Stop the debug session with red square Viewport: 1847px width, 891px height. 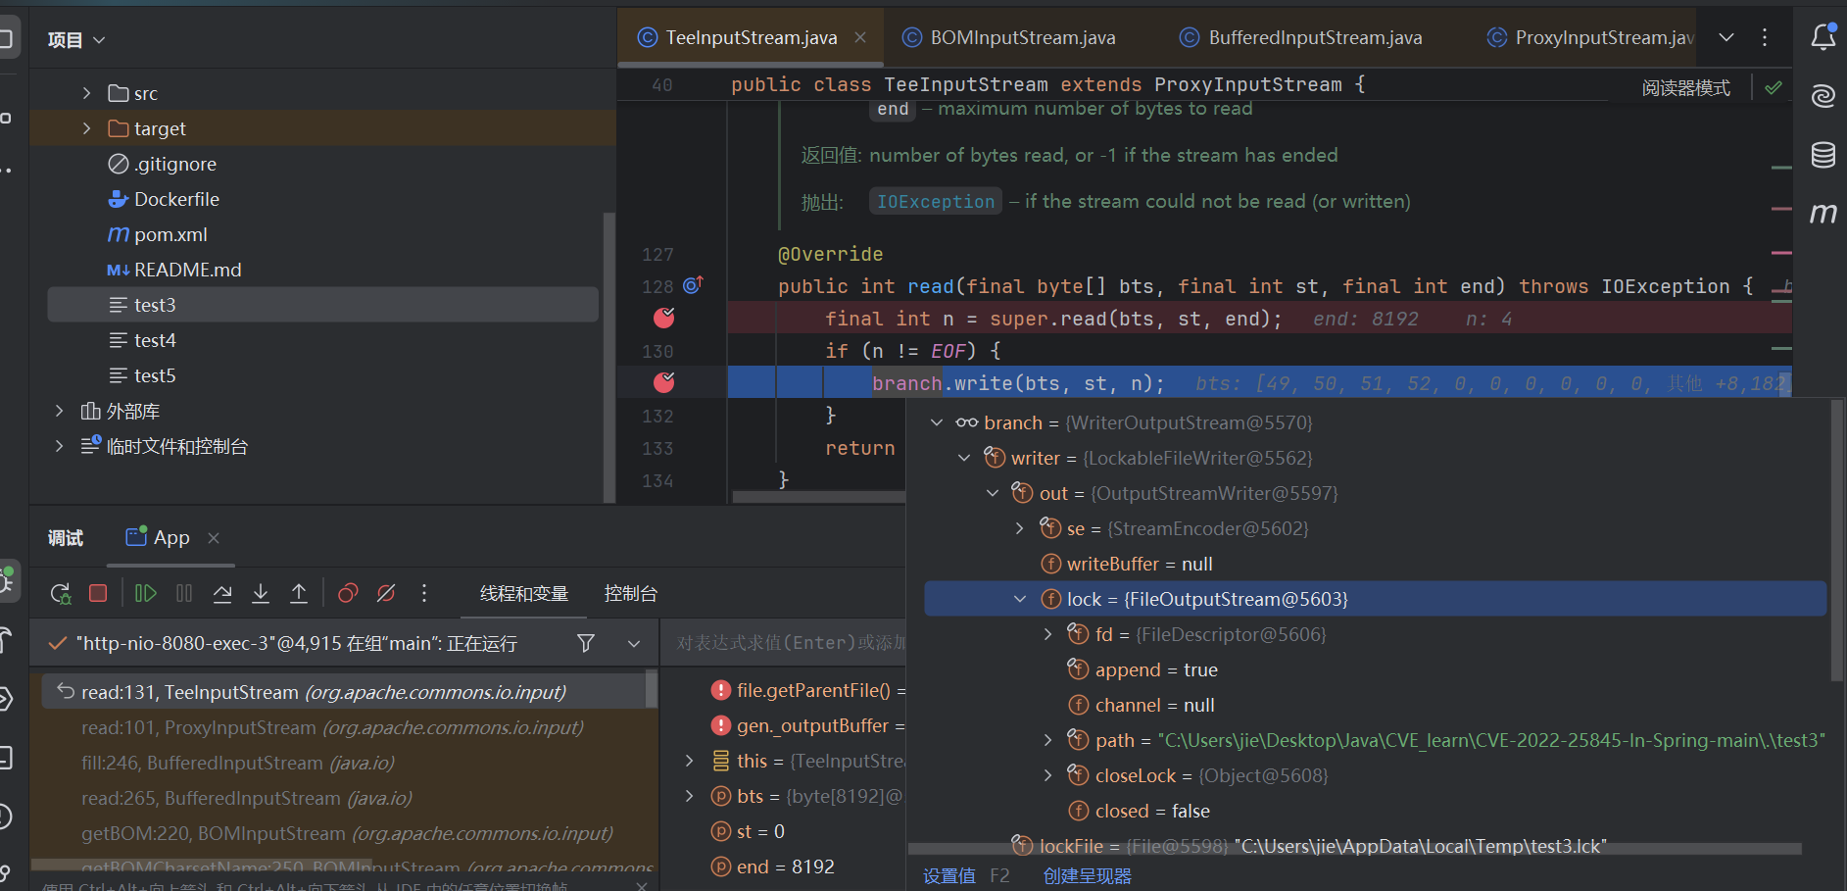(98, 593)
